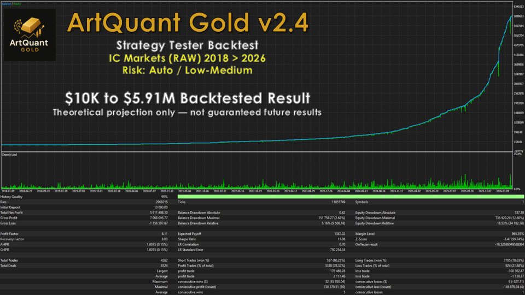Click the Margin Level value '965.35%'
525x295 pixels.
pyautogui.click(x=518, y=234)
